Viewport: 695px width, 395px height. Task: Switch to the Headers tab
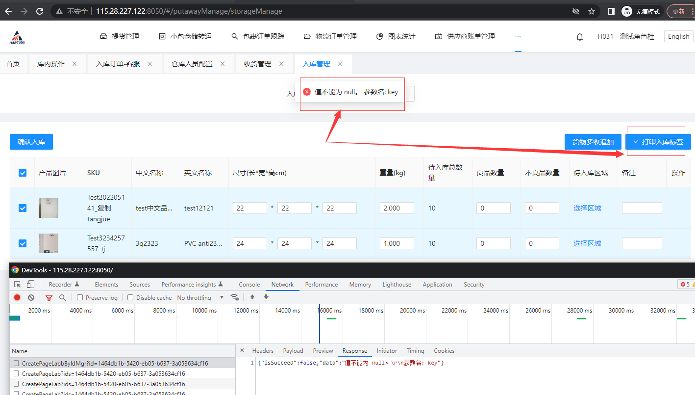click(x=263, y=351)
